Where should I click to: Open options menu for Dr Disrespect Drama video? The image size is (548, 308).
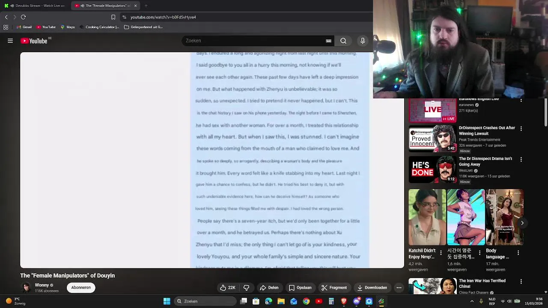point(521,159)
